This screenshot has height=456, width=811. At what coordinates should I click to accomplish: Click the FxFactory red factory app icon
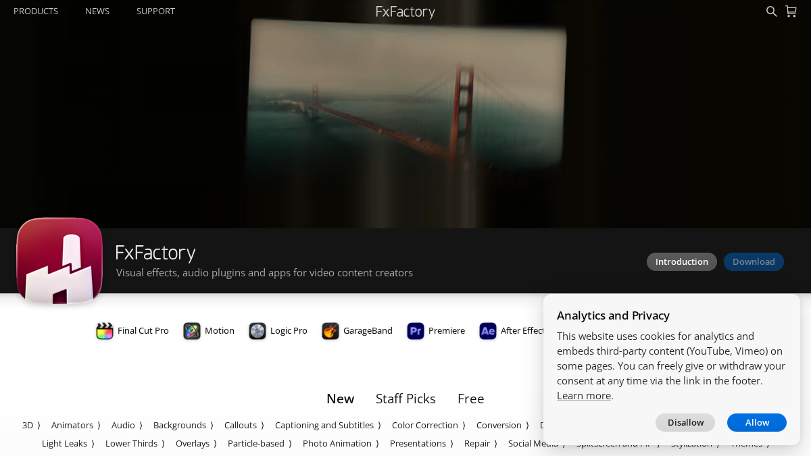point(59,260)
